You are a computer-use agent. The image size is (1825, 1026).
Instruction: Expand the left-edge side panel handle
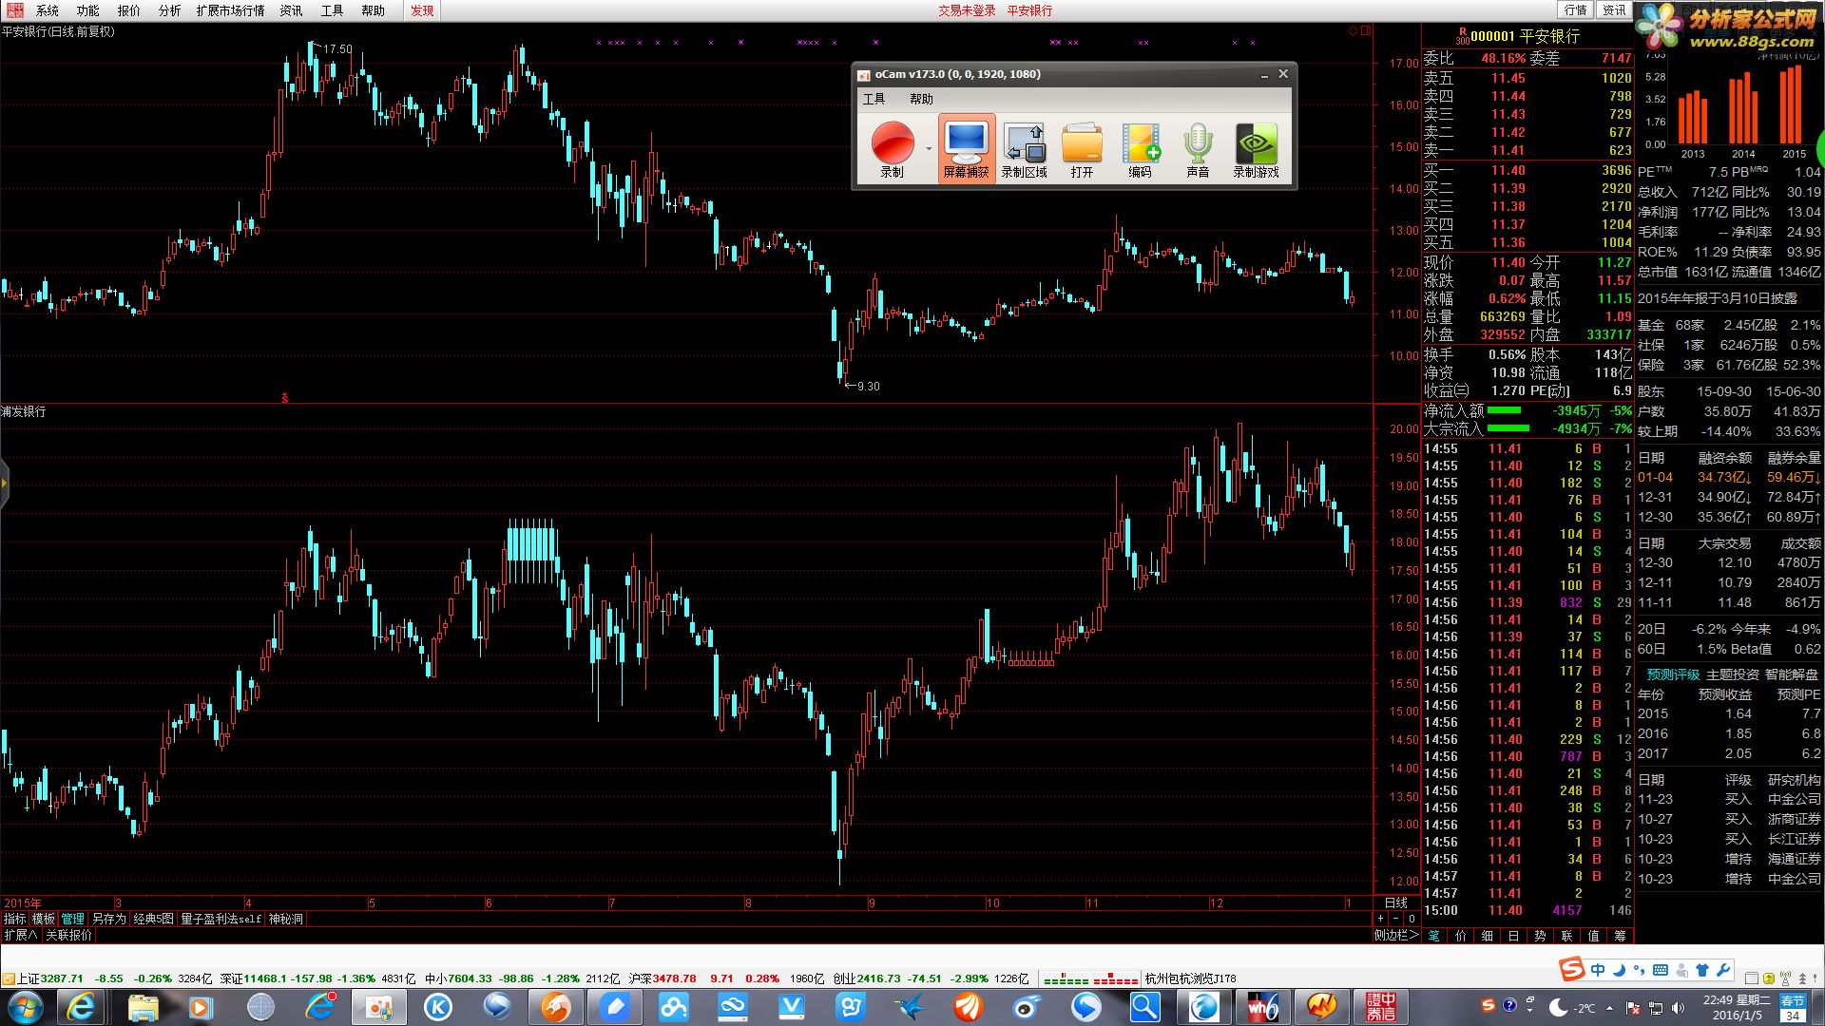click(x=4, y=483)
